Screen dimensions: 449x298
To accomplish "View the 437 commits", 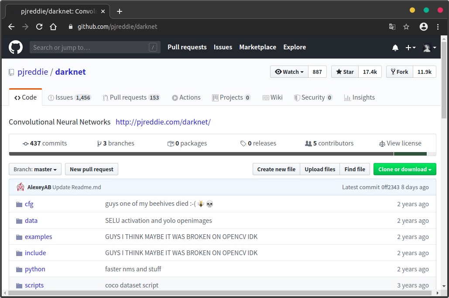I will click(45, 143).
